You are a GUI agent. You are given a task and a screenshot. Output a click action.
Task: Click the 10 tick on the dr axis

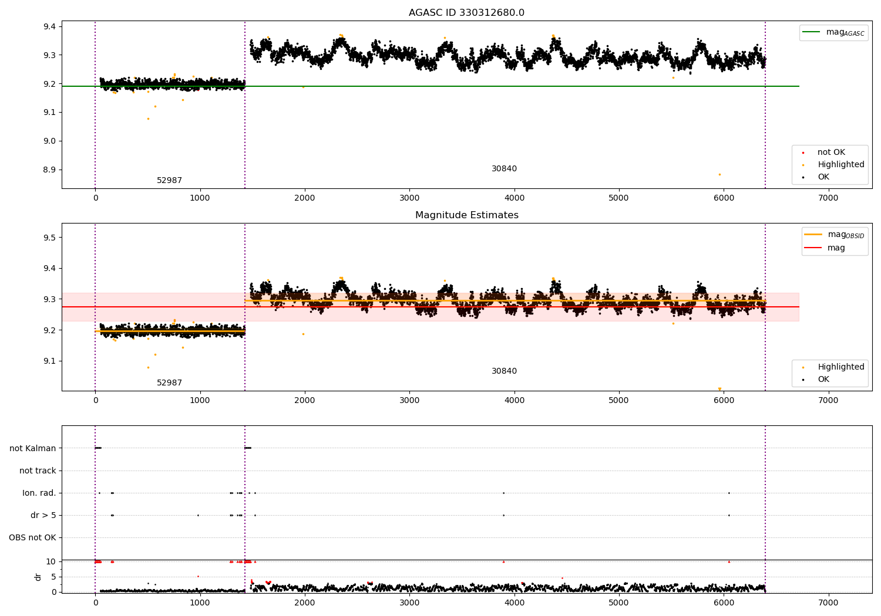tap(51, 561)
